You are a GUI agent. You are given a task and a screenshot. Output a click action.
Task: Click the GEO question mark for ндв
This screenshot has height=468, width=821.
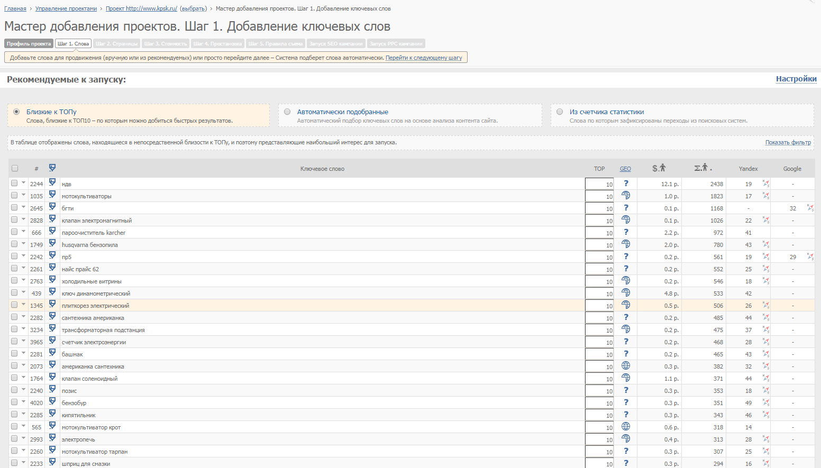[x=626, y=183]
